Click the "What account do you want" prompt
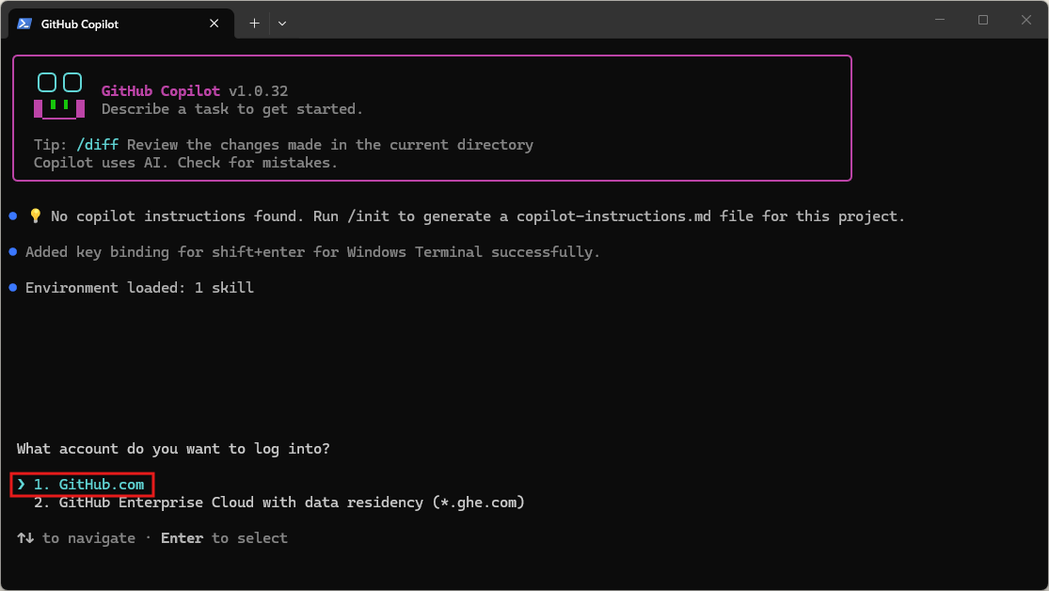Screen dimensions: 1049x591 tap(173, 449)
